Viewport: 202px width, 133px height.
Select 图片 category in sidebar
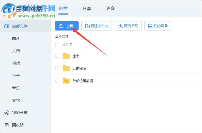pos(16,38)
